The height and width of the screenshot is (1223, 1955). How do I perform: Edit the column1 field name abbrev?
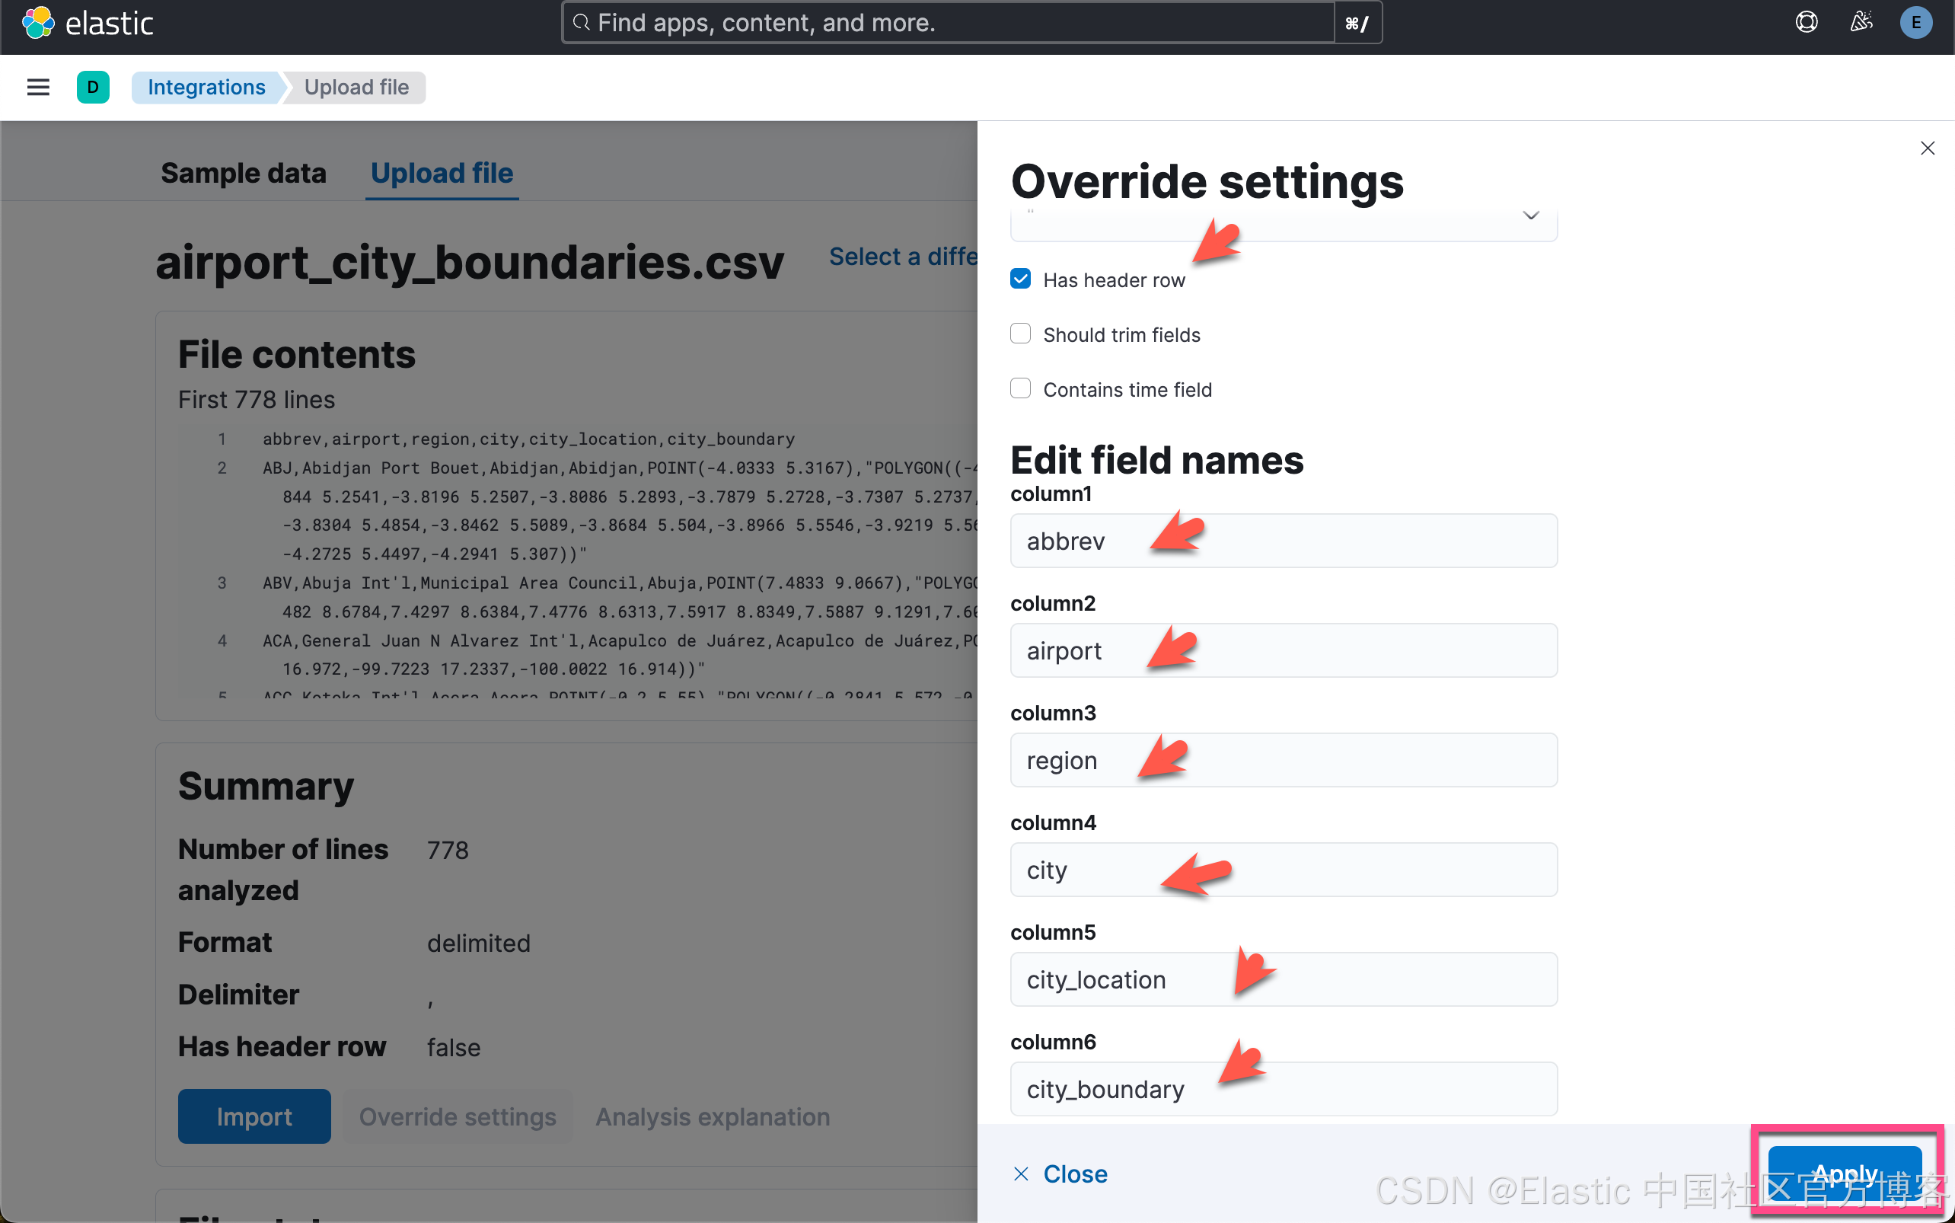pyautogui.click(x=1282, y=541)
